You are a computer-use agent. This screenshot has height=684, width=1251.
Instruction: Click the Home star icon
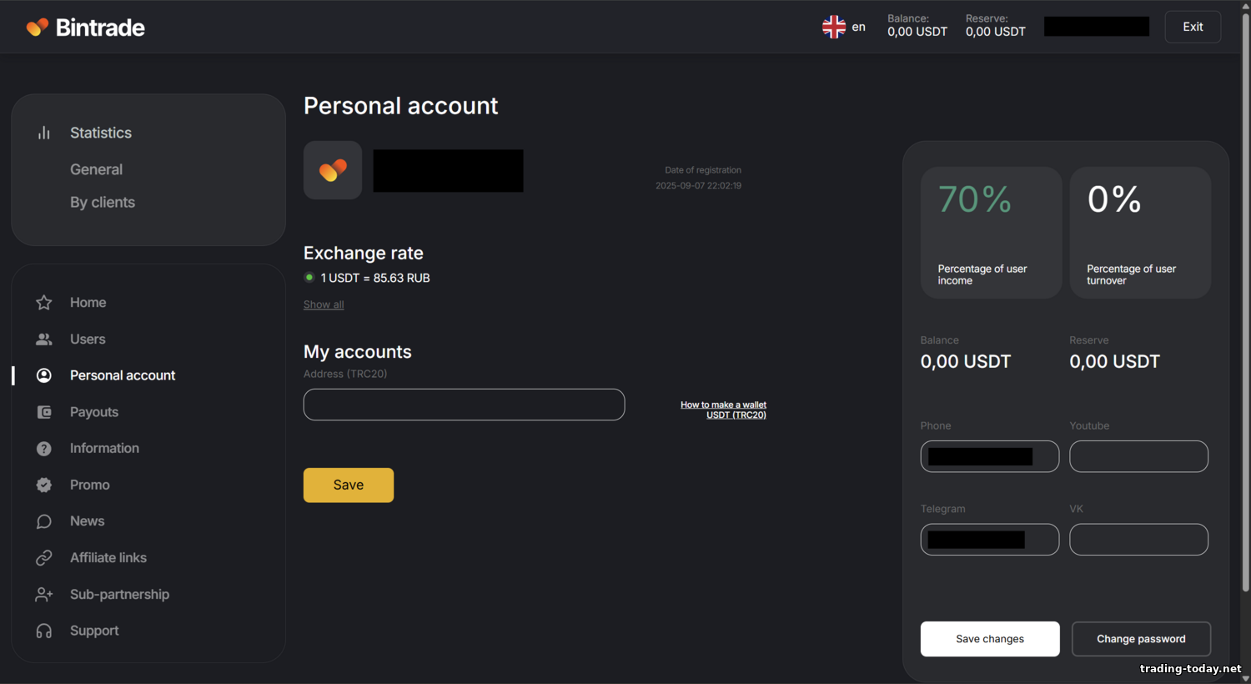tap(44, 303)
